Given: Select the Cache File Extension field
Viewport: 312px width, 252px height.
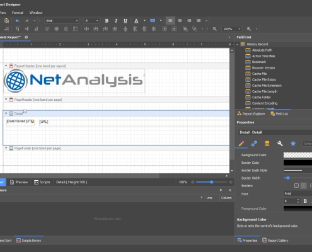Looking at the screenshot, I should [x=267, y=86].
